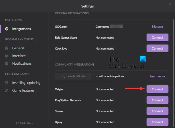
Task: Click the Epic Games Store label
Action: [66, 38]
